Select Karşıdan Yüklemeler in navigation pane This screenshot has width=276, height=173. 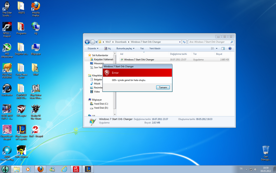click(102, 59)
